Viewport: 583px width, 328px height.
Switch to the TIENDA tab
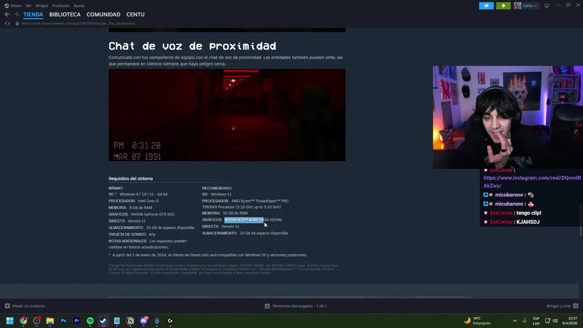33,15
